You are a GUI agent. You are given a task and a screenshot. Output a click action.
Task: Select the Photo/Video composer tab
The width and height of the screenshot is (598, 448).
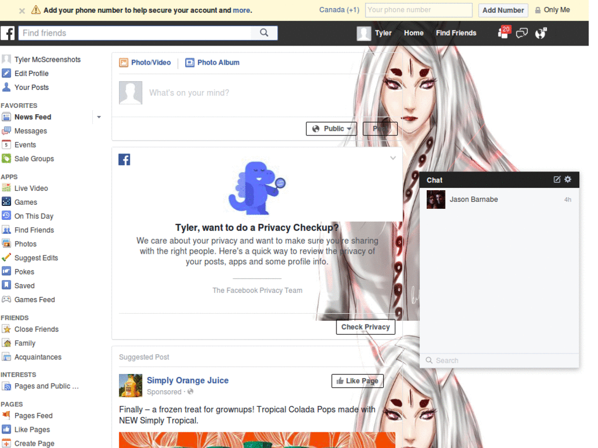tap(145, 62)
